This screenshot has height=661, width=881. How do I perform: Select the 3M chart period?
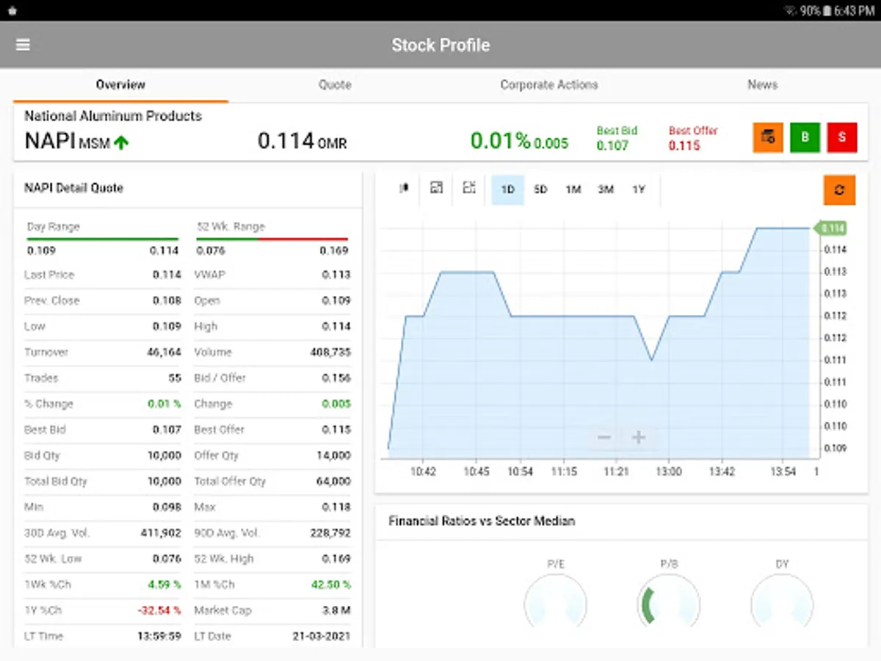point(606,189)
